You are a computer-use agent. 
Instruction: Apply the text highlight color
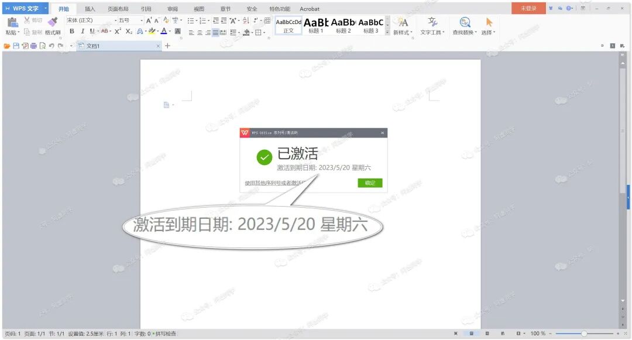tap(152, 31)
